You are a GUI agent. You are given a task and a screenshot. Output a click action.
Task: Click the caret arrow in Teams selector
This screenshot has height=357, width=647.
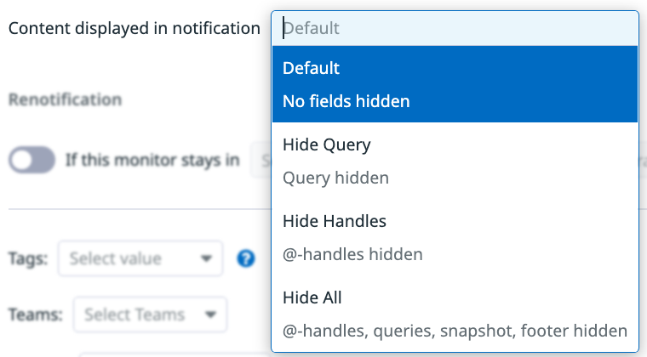pyautogui.click(x=210, y=314)
